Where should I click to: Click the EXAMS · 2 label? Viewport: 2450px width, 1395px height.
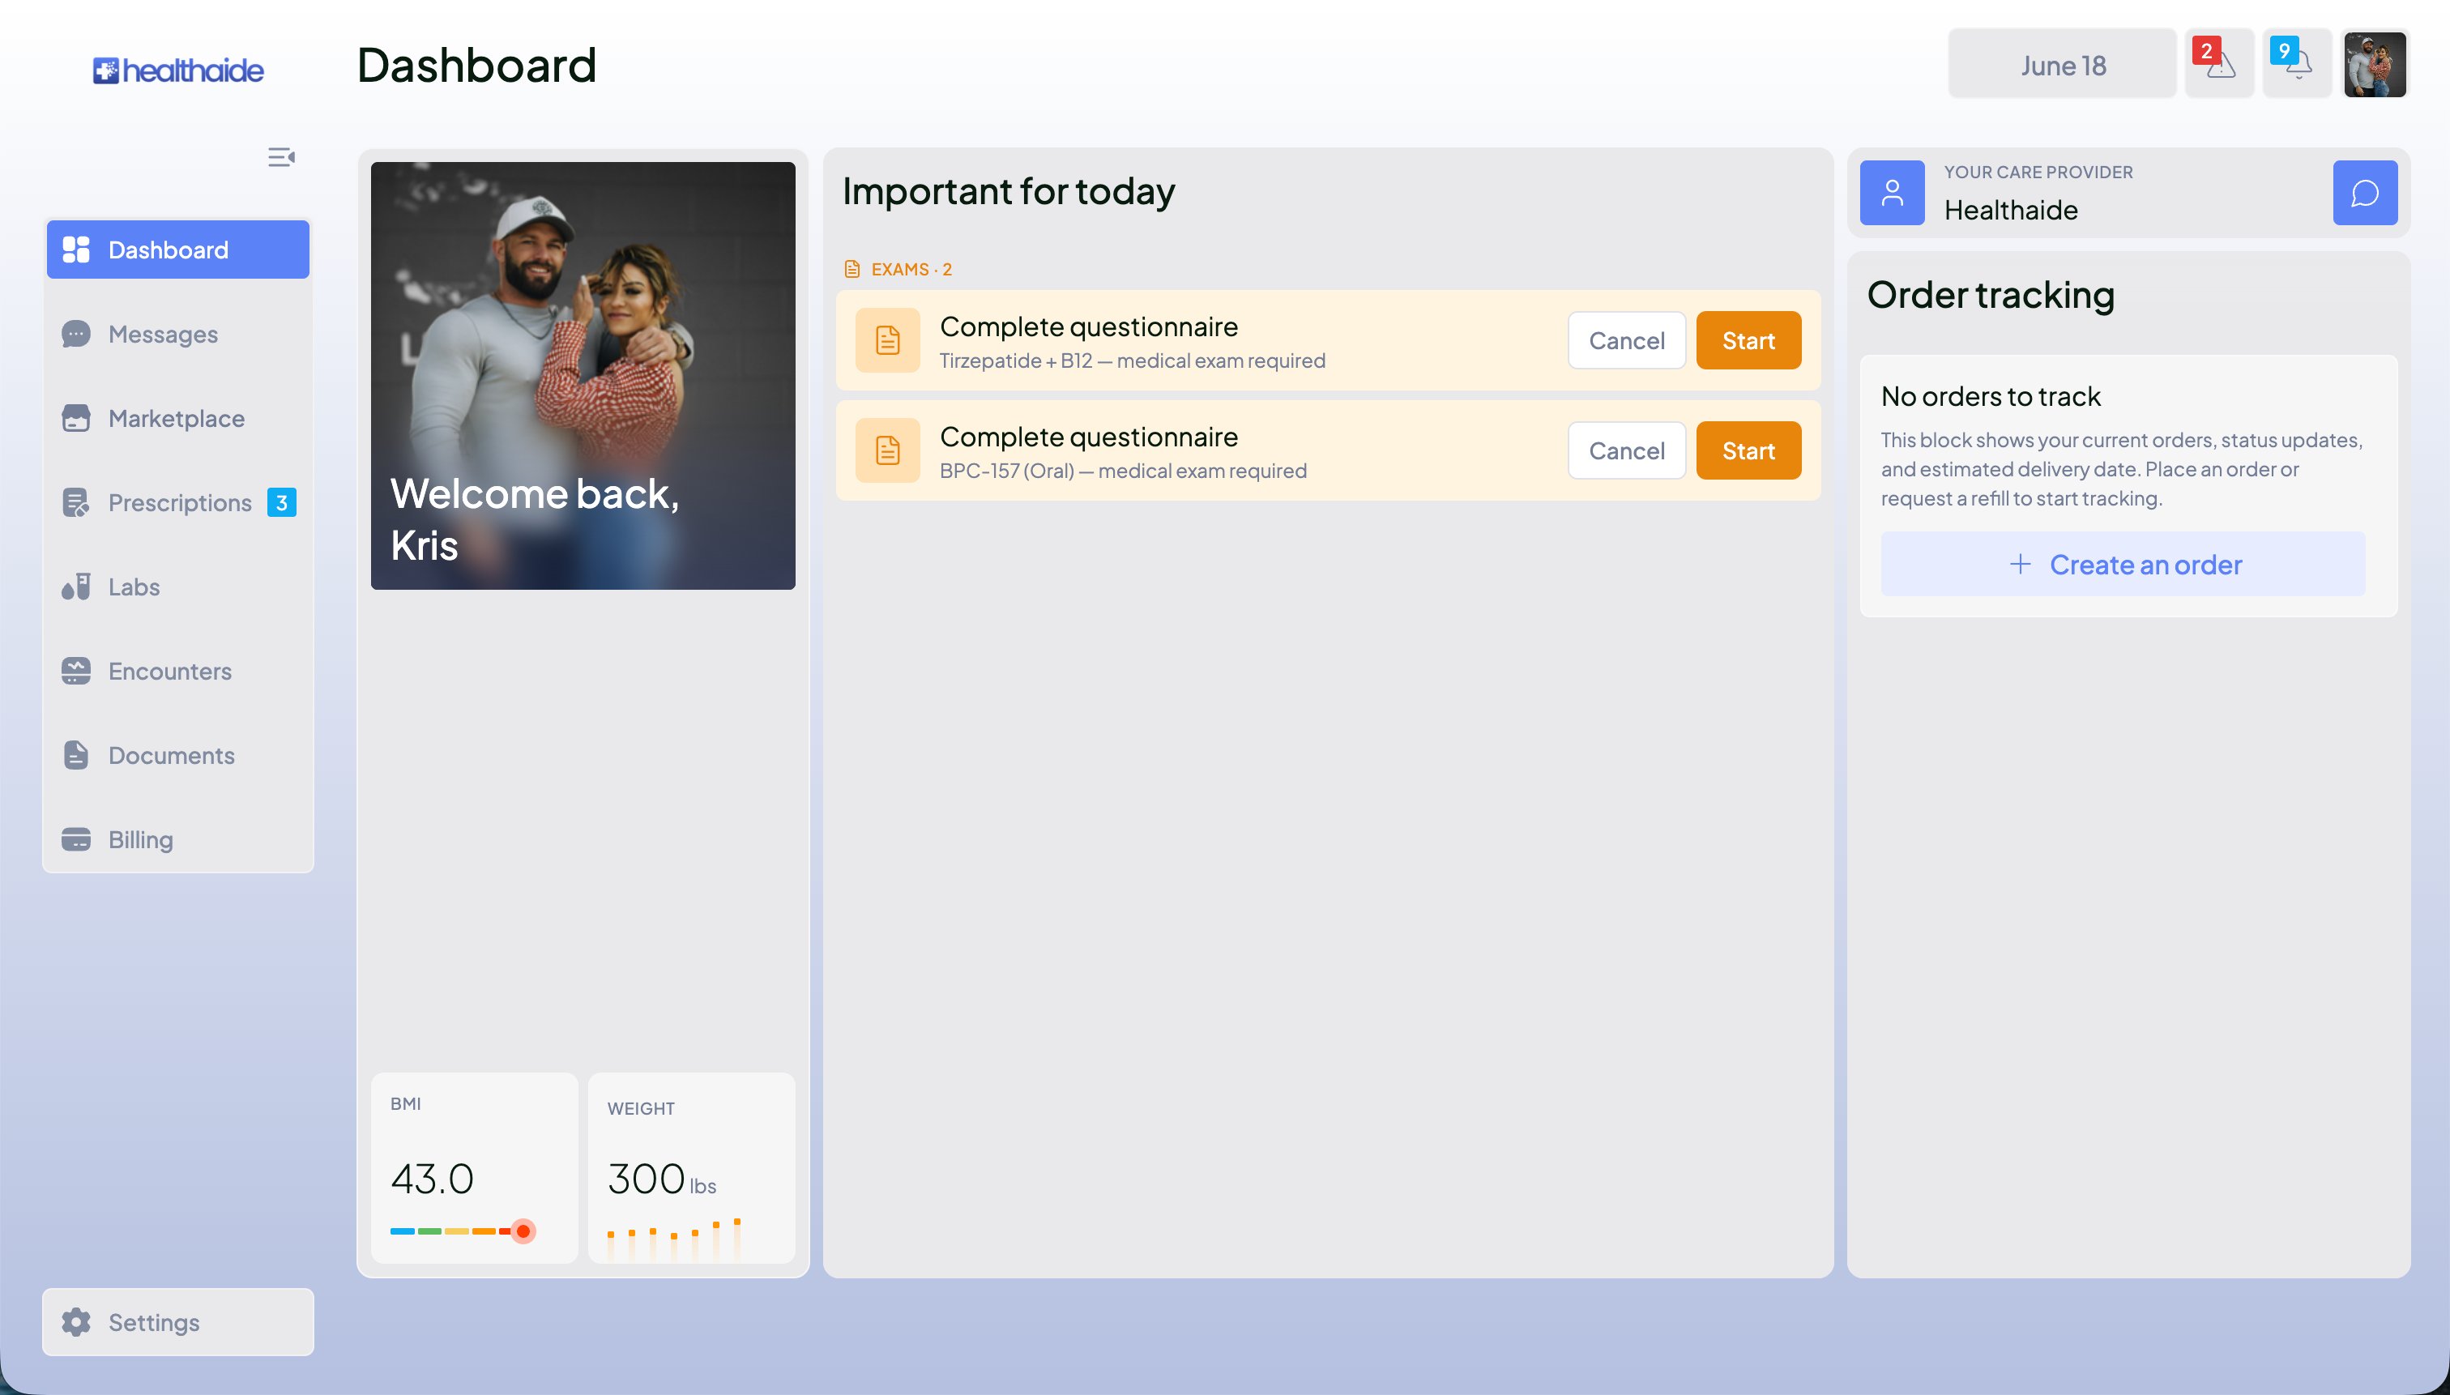pos(911,269)
